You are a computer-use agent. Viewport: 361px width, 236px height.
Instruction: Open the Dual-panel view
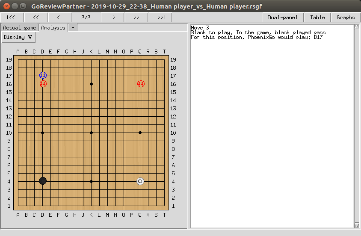(283, 17)
